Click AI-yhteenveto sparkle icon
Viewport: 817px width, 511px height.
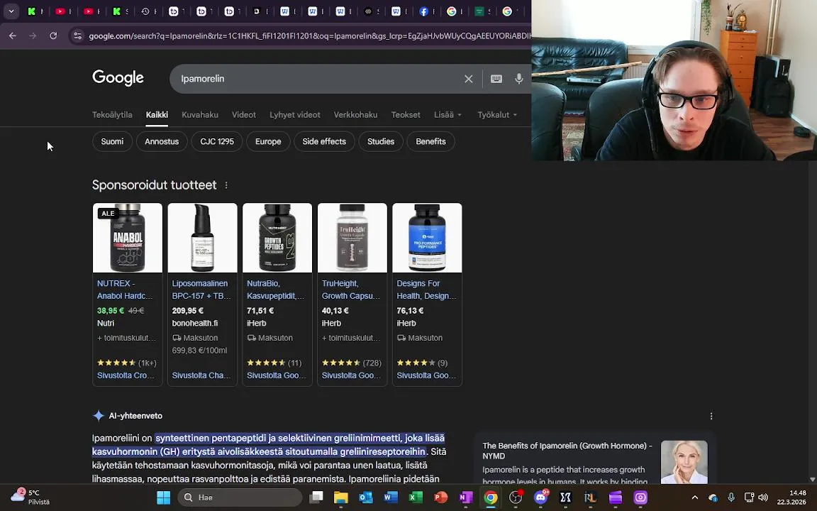pyautogui.click(x=99, y=416)
